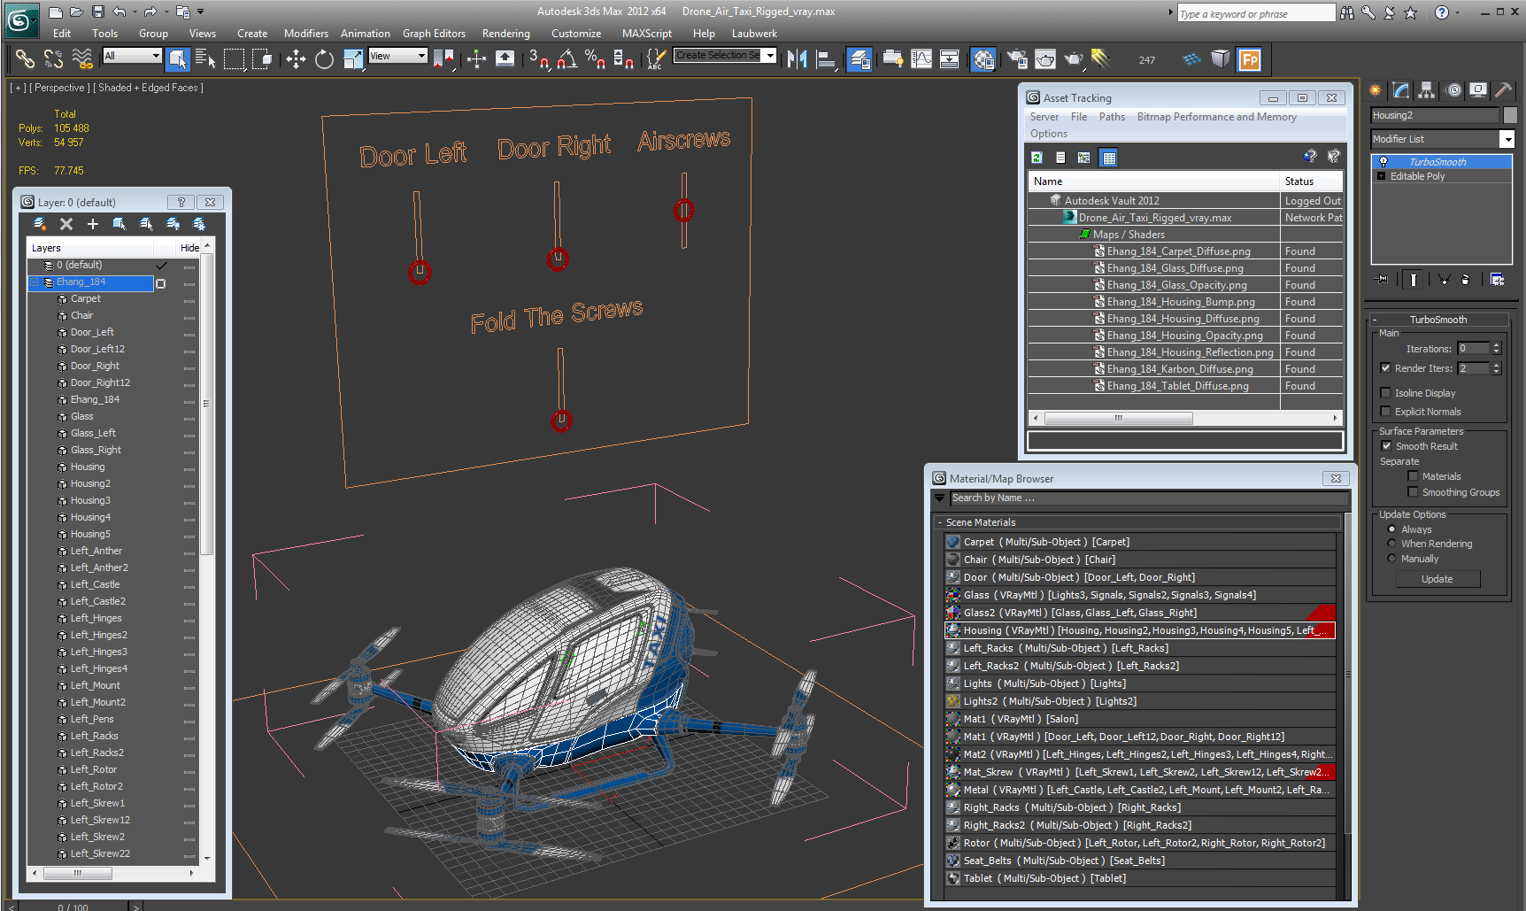Viewport: 1526px width, 911px height.
Task: Click the Unlink Selection tool
Action: click(x=53, y=59)
